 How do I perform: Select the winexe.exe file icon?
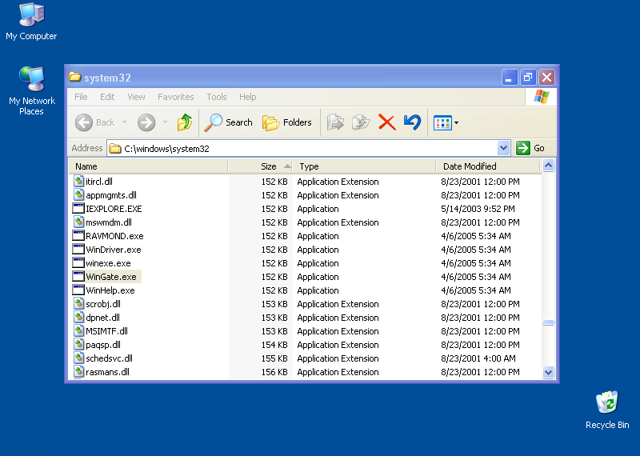pyautogui.click(x=78, y=263)
